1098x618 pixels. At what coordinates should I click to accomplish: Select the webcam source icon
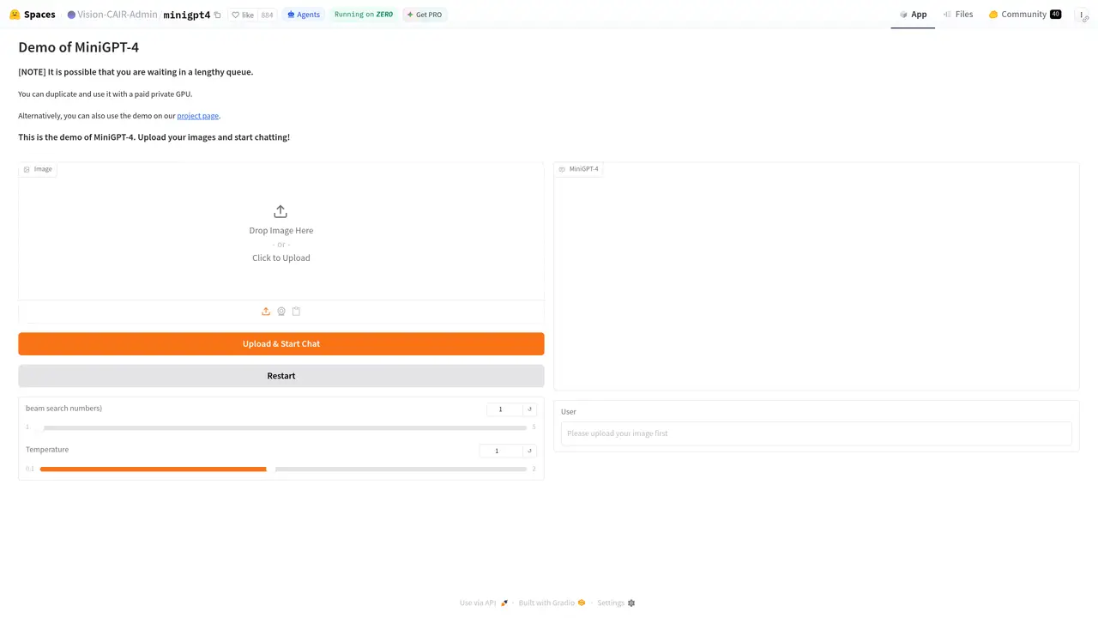pos(281,312)
